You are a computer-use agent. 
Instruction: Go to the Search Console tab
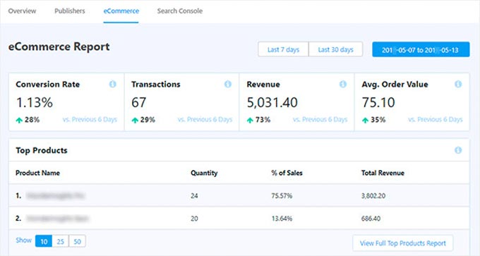[x=180, y=11]
